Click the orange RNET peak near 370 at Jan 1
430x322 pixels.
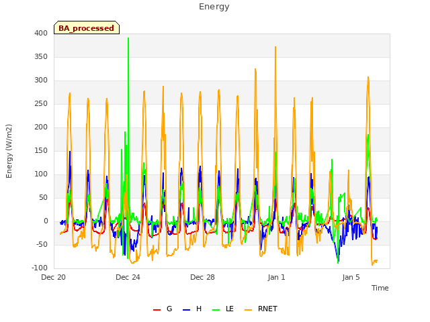click(275, 47)
